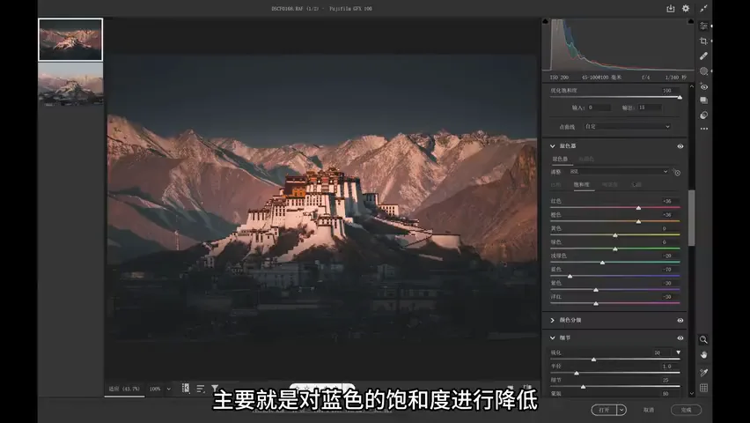The height and width of the screenshot is (423, 750).
Task: Switch to the 明亮度 tab
Action: coord(609,184)
